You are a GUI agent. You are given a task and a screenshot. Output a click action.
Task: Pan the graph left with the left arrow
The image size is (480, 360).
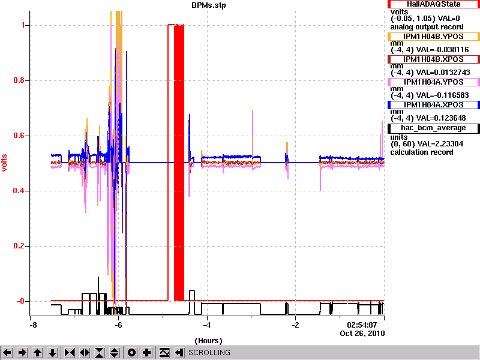(x=7, y=353)
